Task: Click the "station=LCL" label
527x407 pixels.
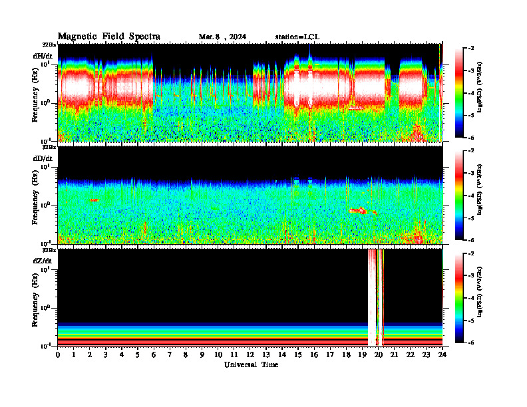Action: point(297,37)
